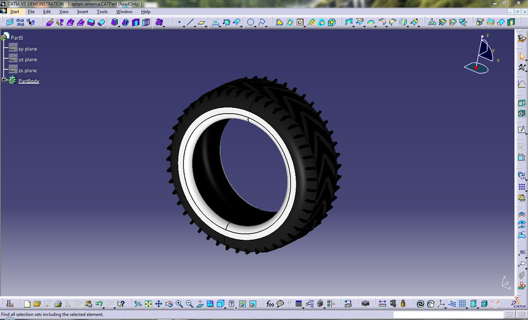Activate the Fly Mode icon
This screenshot has height=320, width=528.
pyautogui.click(x=137, y=303)
